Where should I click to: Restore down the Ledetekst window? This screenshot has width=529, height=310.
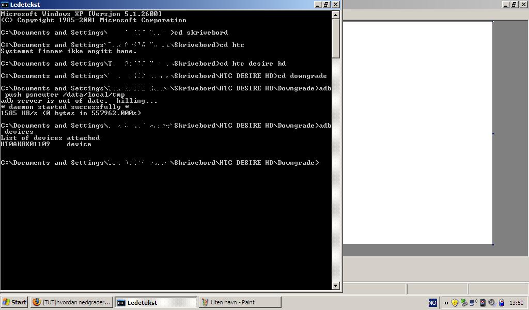pyautogui.click(x=326, y=4)
